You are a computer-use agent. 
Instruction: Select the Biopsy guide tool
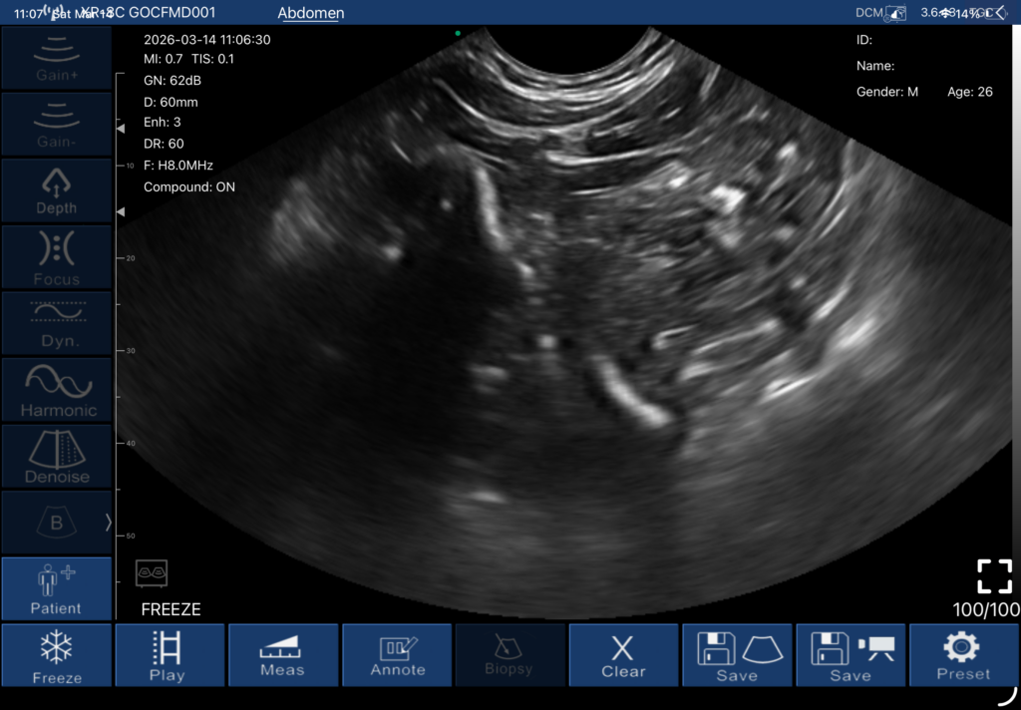(510, 655)
